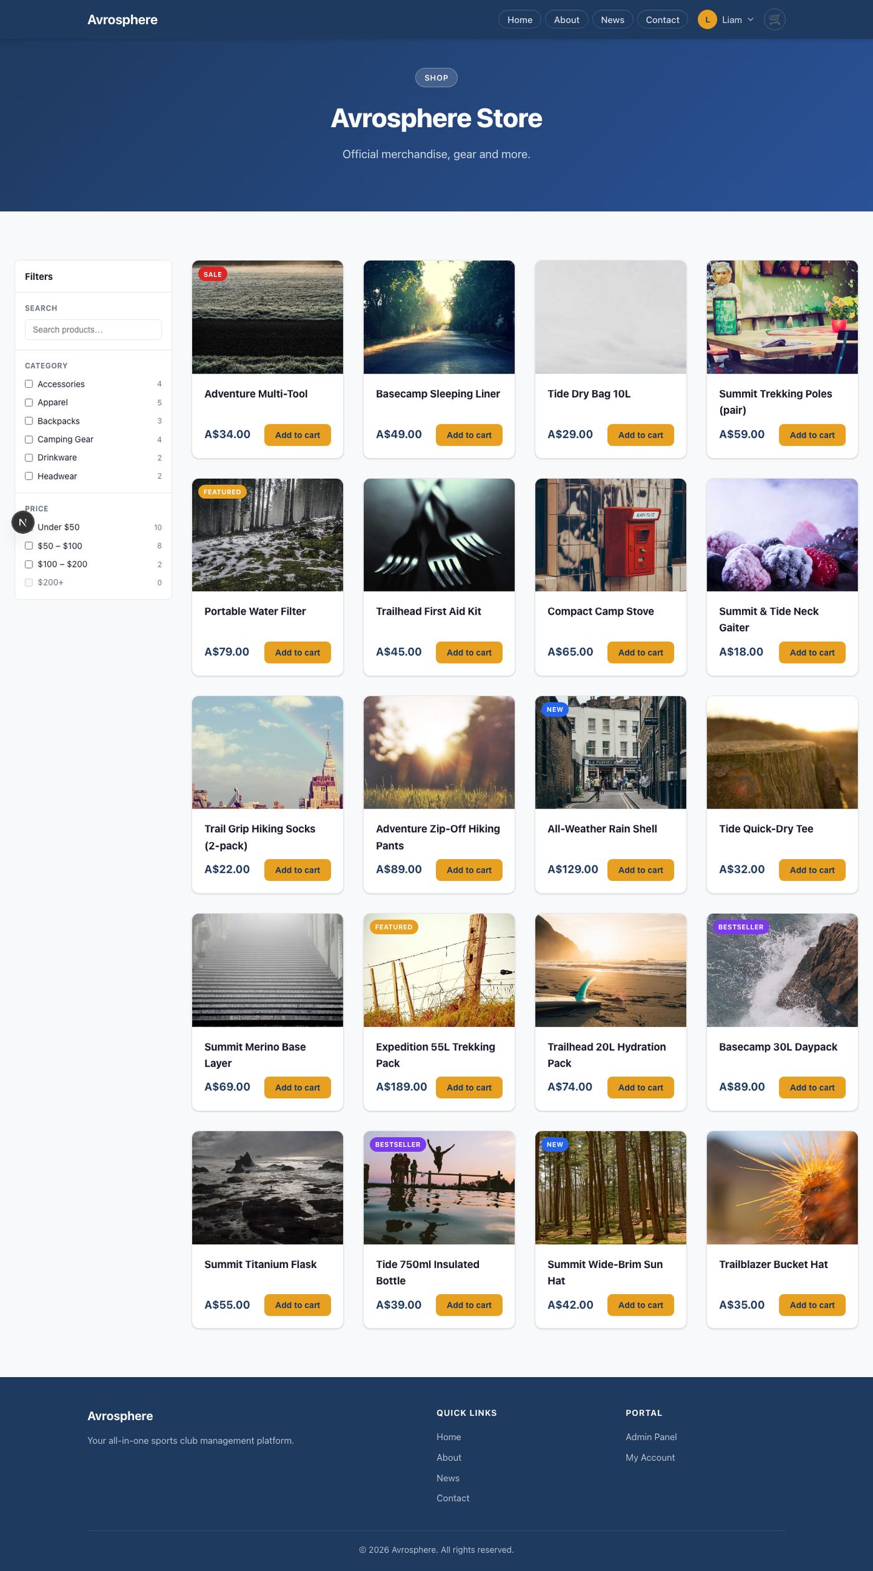Add Trailblazer Bucket Hat to cart
Screen dimensions: 873x1571
tap(812, 1305)
